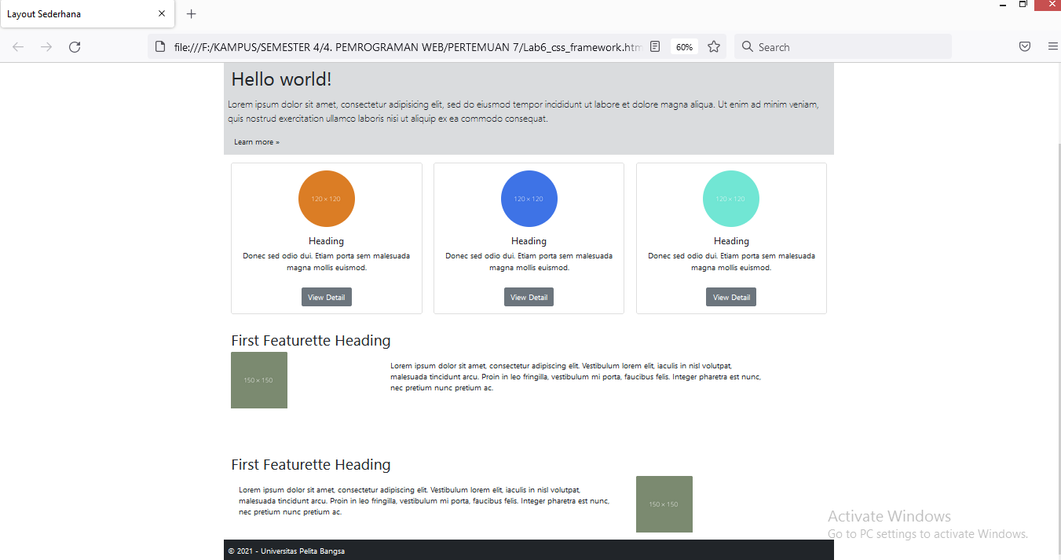Click the forward navigation arrow

(x=46, y=46)
